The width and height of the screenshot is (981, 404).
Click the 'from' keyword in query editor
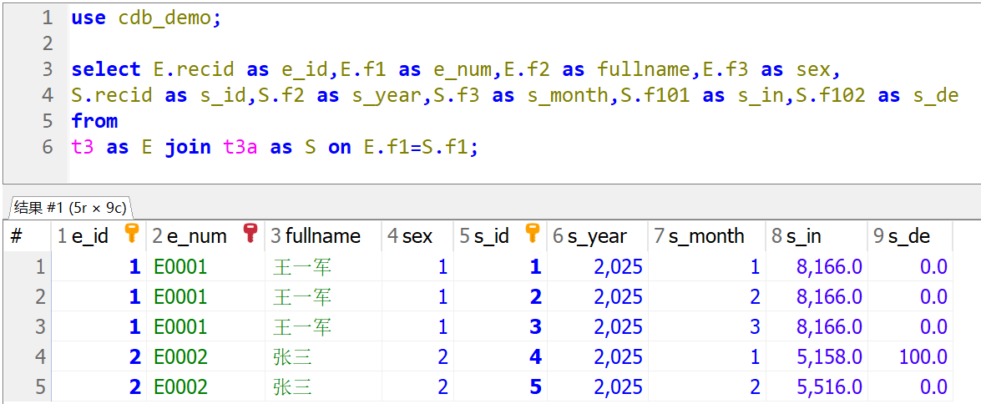[94, 121]
